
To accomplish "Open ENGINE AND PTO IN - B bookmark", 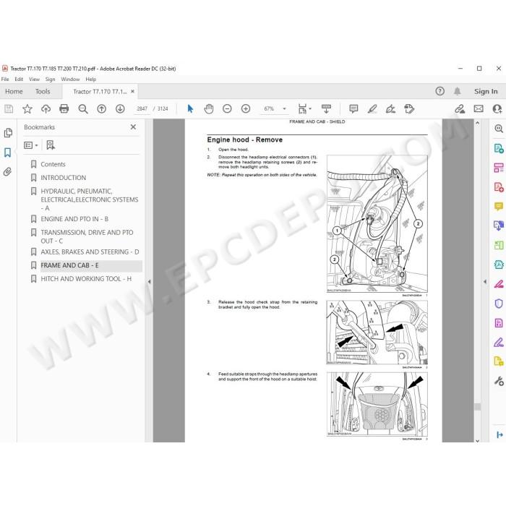I will pyautogui.click(x=74, y=219).
